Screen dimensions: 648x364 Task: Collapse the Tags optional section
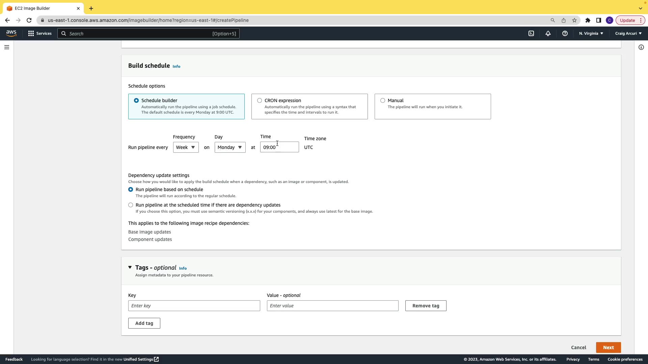(x=130, y=267)
